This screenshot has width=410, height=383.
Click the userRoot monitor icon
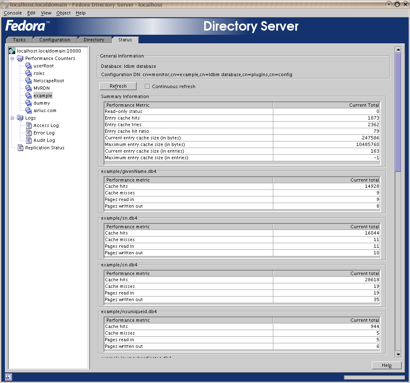29,66
